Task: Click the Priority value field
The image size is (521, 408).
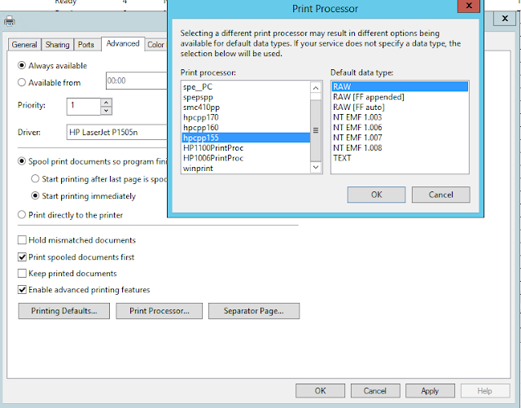Action: tap(84, 107)
